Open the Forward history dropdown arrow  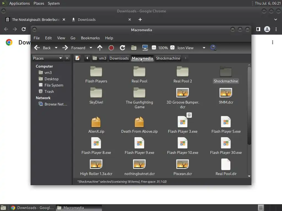[x=91, y=48]
